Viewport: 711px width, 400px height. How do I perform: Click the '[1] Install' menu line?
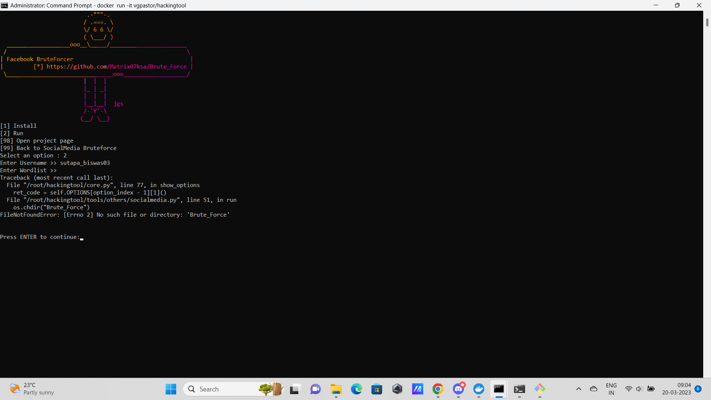[19, 126]
